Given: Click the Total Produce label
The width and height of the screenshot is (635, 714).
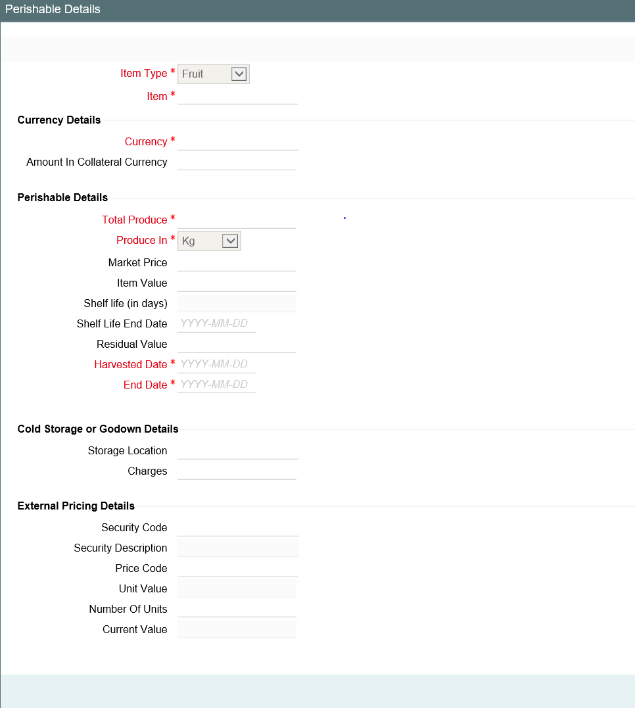Looking at the screenshot, I should 134,220.
